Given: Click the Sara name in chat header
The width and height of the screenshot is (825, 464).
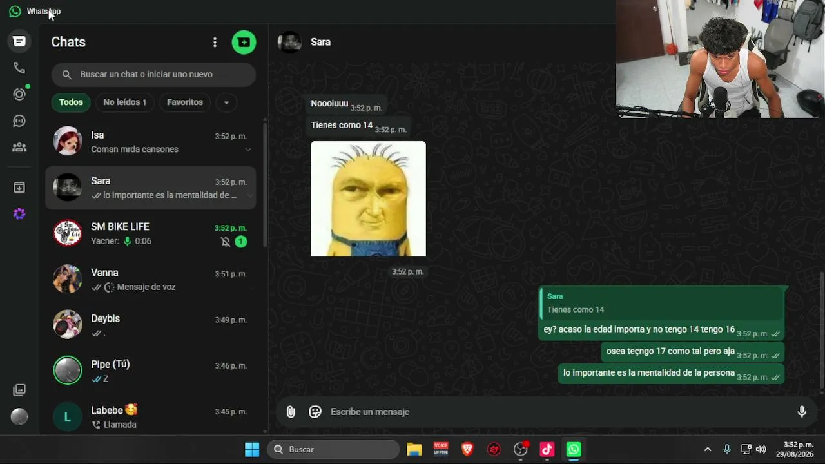Looking at the screenshot, I should tap(320, 42).
